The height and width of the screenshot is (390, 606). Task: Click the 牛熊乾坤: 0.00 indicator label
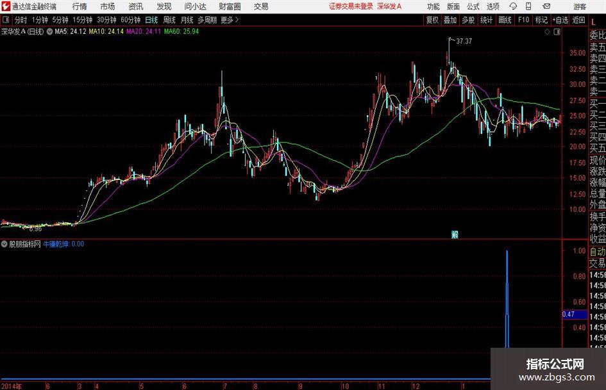tap(63, 244)
